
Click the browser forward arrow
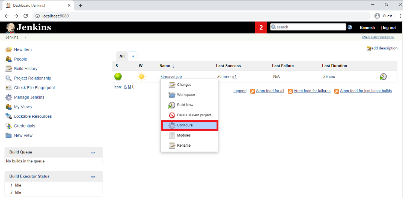[x=16, y=16]
